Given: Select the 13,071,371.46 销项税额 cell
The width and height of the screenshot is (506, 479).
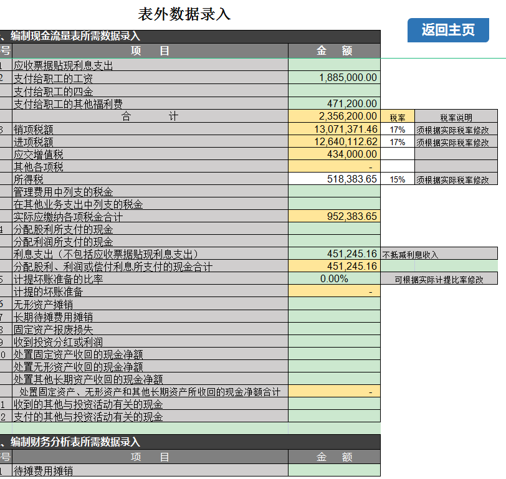Looking at the screenshot, I should click(x=334, y=129).
